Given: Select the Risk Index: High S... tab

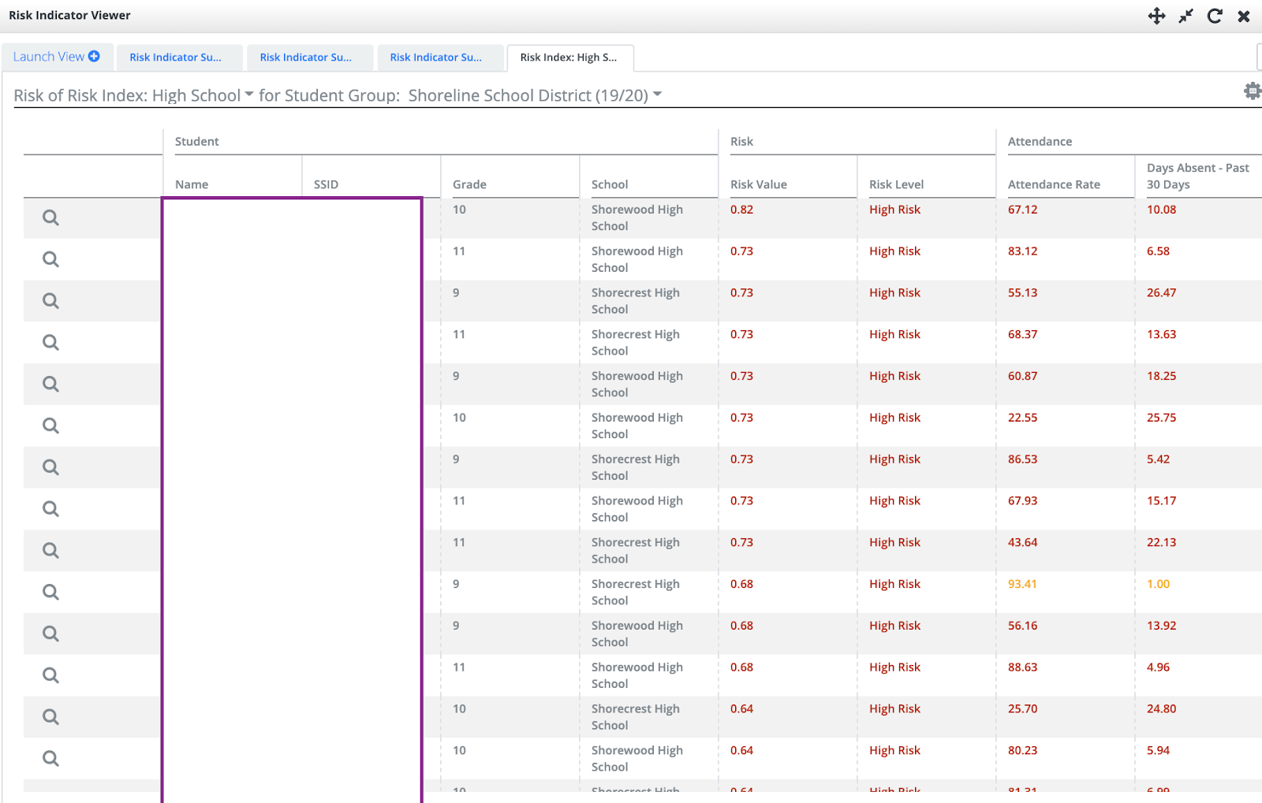Looking at the screenshot, I should tap(569, 58).
